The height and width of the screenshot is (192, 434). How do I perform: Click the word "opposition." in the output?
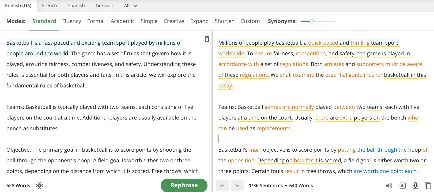[242, 160]
